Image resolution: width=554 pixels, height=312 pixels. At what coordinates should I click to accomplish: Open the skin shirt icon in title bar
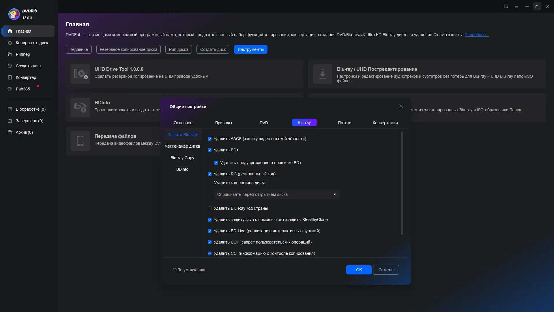click(506, 6)
